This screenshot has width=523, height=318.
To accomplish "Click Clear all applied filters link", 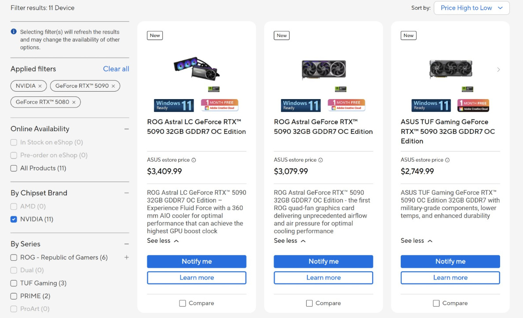I will tap(116, 69).
